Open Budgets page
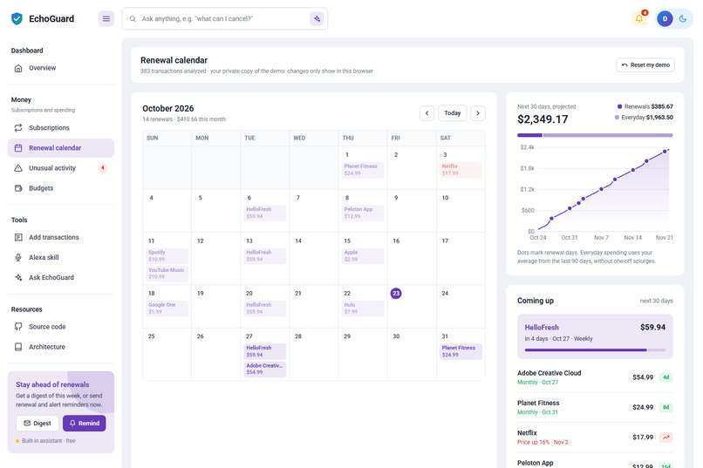Viewport: 703px width, 468px height. pos(61,188)
